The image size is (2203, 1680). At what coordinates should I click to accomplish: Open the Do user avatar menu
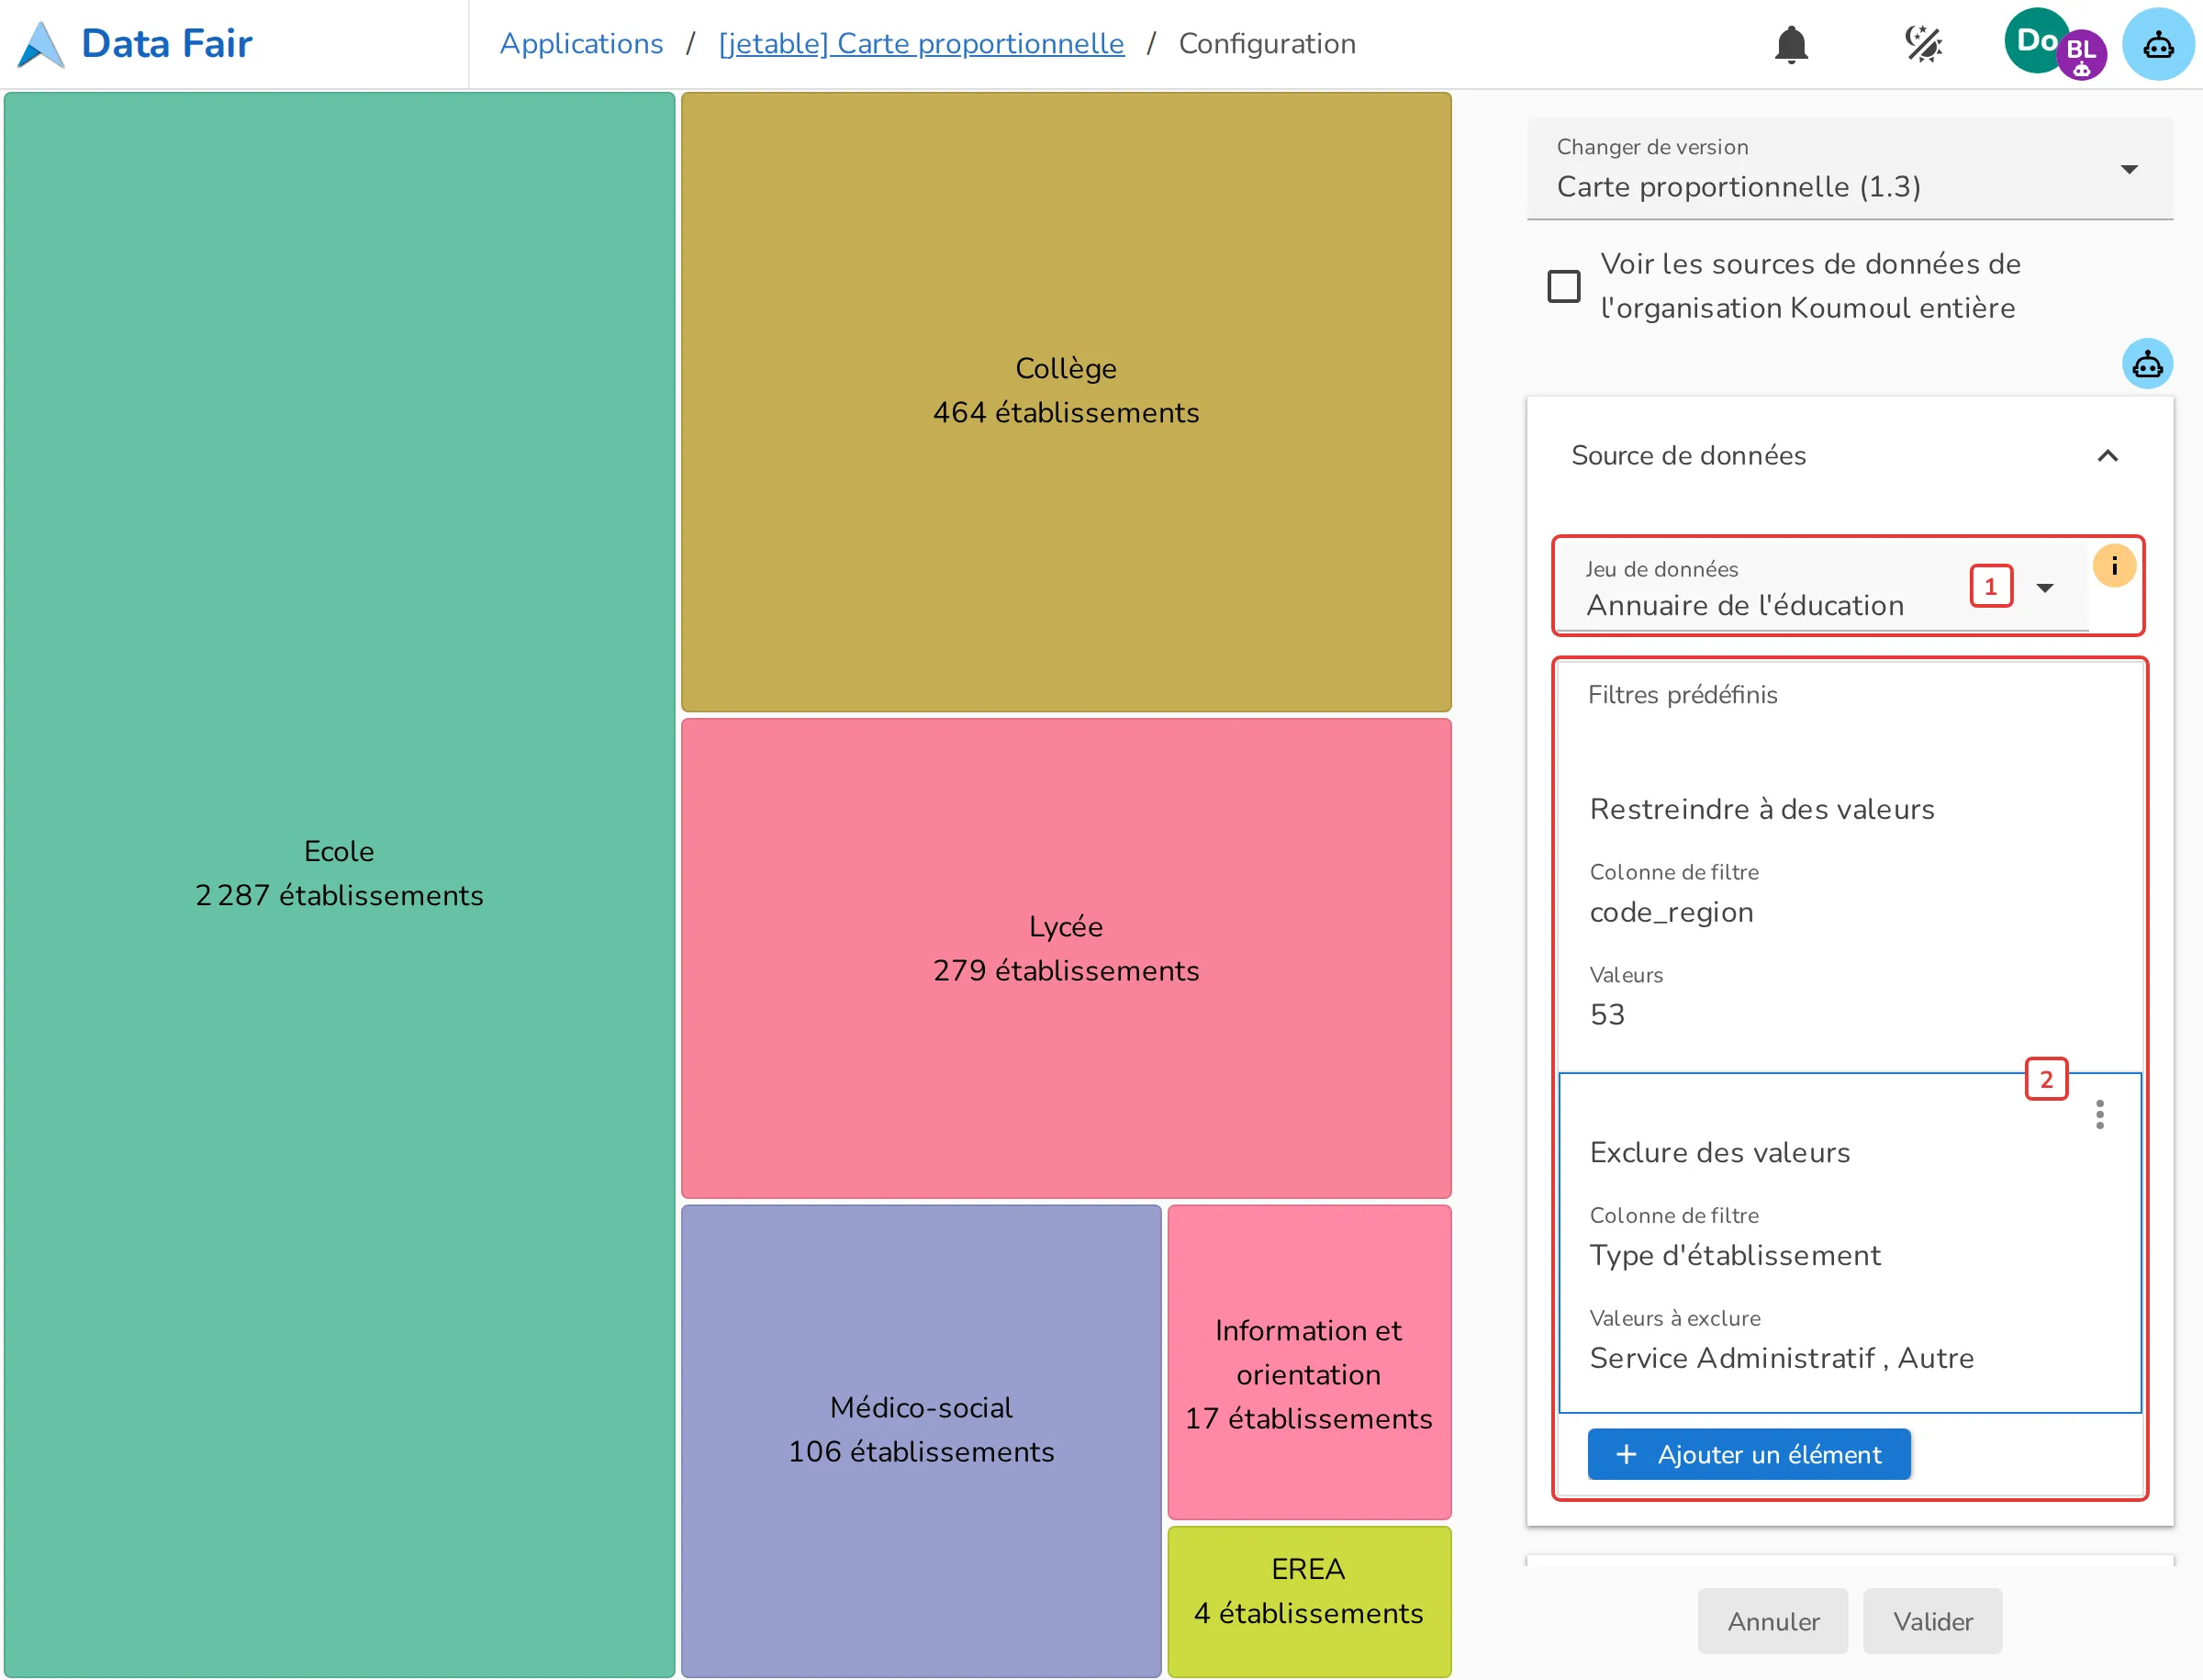pyautogui.click(x=2034, y=40)
